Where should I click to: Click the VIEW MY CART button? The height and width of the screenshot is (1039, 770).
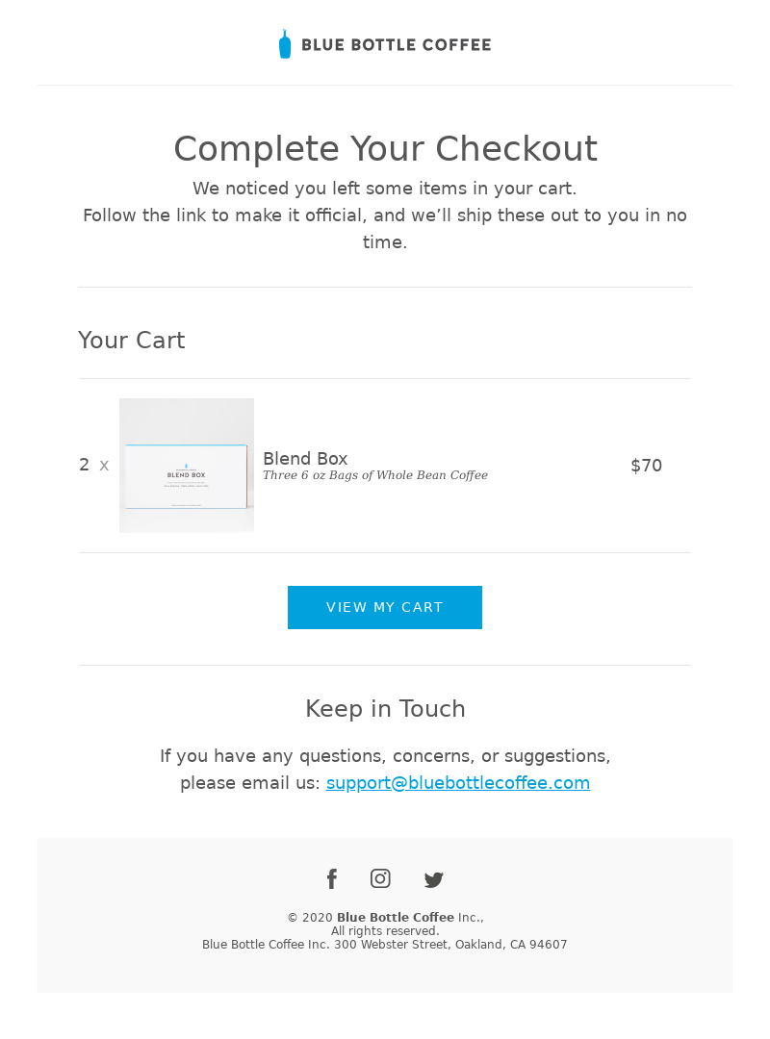(385, 607)
